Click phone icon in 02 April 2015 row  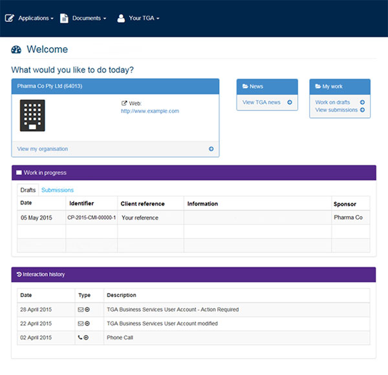tap(80, 338)
